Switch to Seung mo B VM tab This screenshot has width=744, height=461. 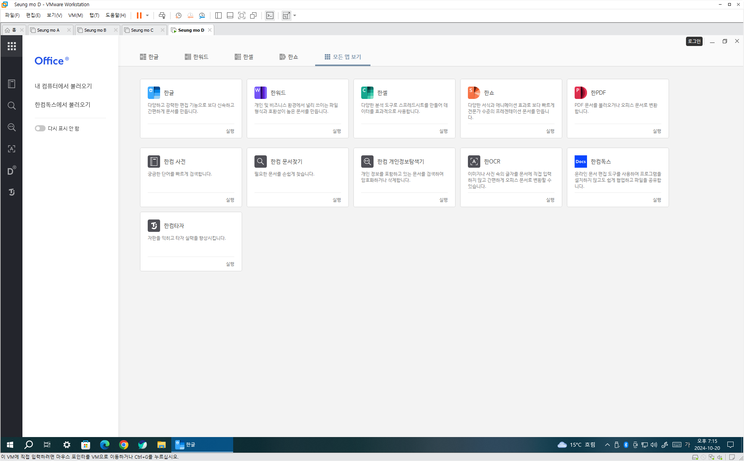tap(95, 30)
